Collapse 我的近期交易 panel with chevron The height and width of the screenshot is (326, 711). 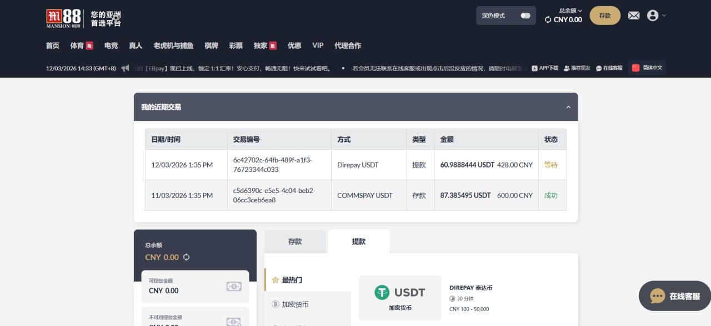click(568, 107)
